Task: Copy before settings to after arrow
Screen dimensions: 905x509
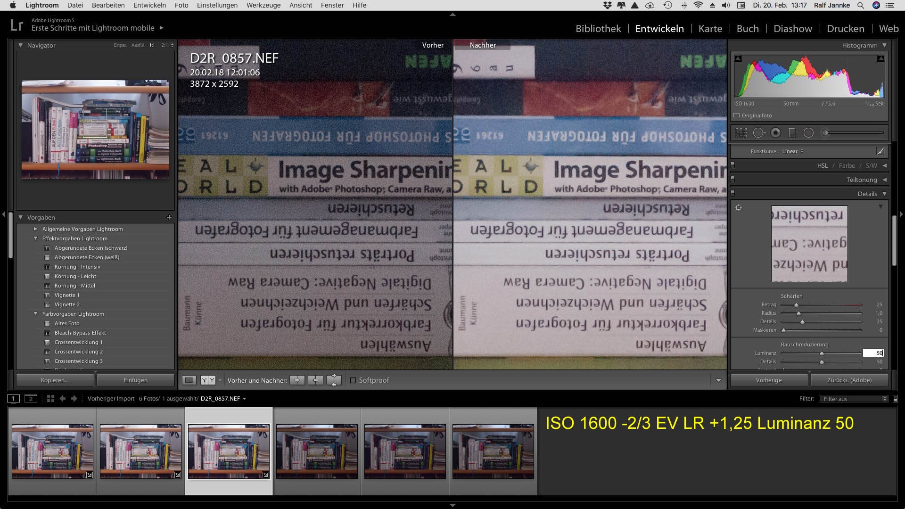Action: pyautogui.click(x=297, y=380)
